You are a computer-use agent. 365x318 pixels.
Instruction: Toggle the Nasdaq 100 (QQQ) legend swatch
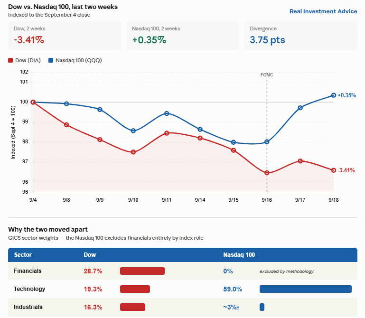50,61
